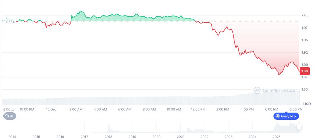Click 2025 on the navigator timeline
This screenshot has height=140, width=319.
(277, 137)
